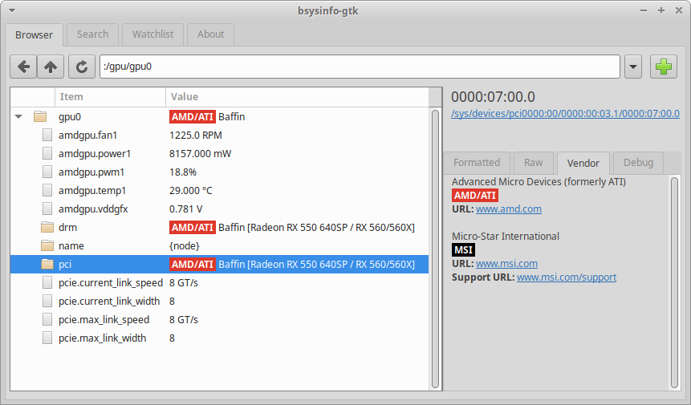Switch to the Raw detail tab
The image size is (691, 405).
533,163
